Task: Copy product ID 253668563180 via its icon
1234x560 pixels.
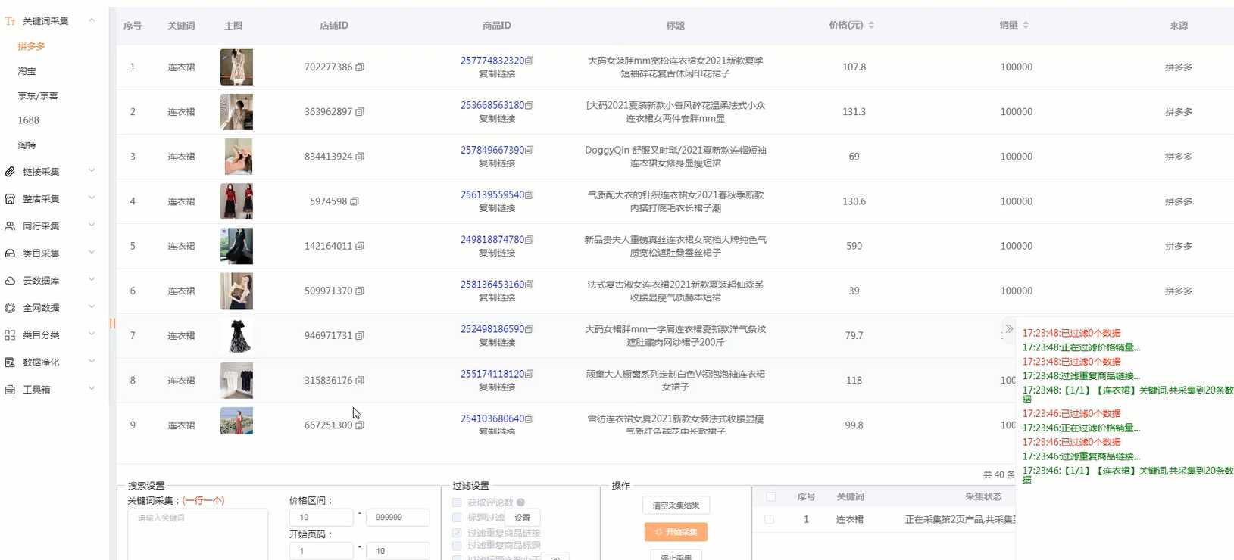Action: click(530, 105)
